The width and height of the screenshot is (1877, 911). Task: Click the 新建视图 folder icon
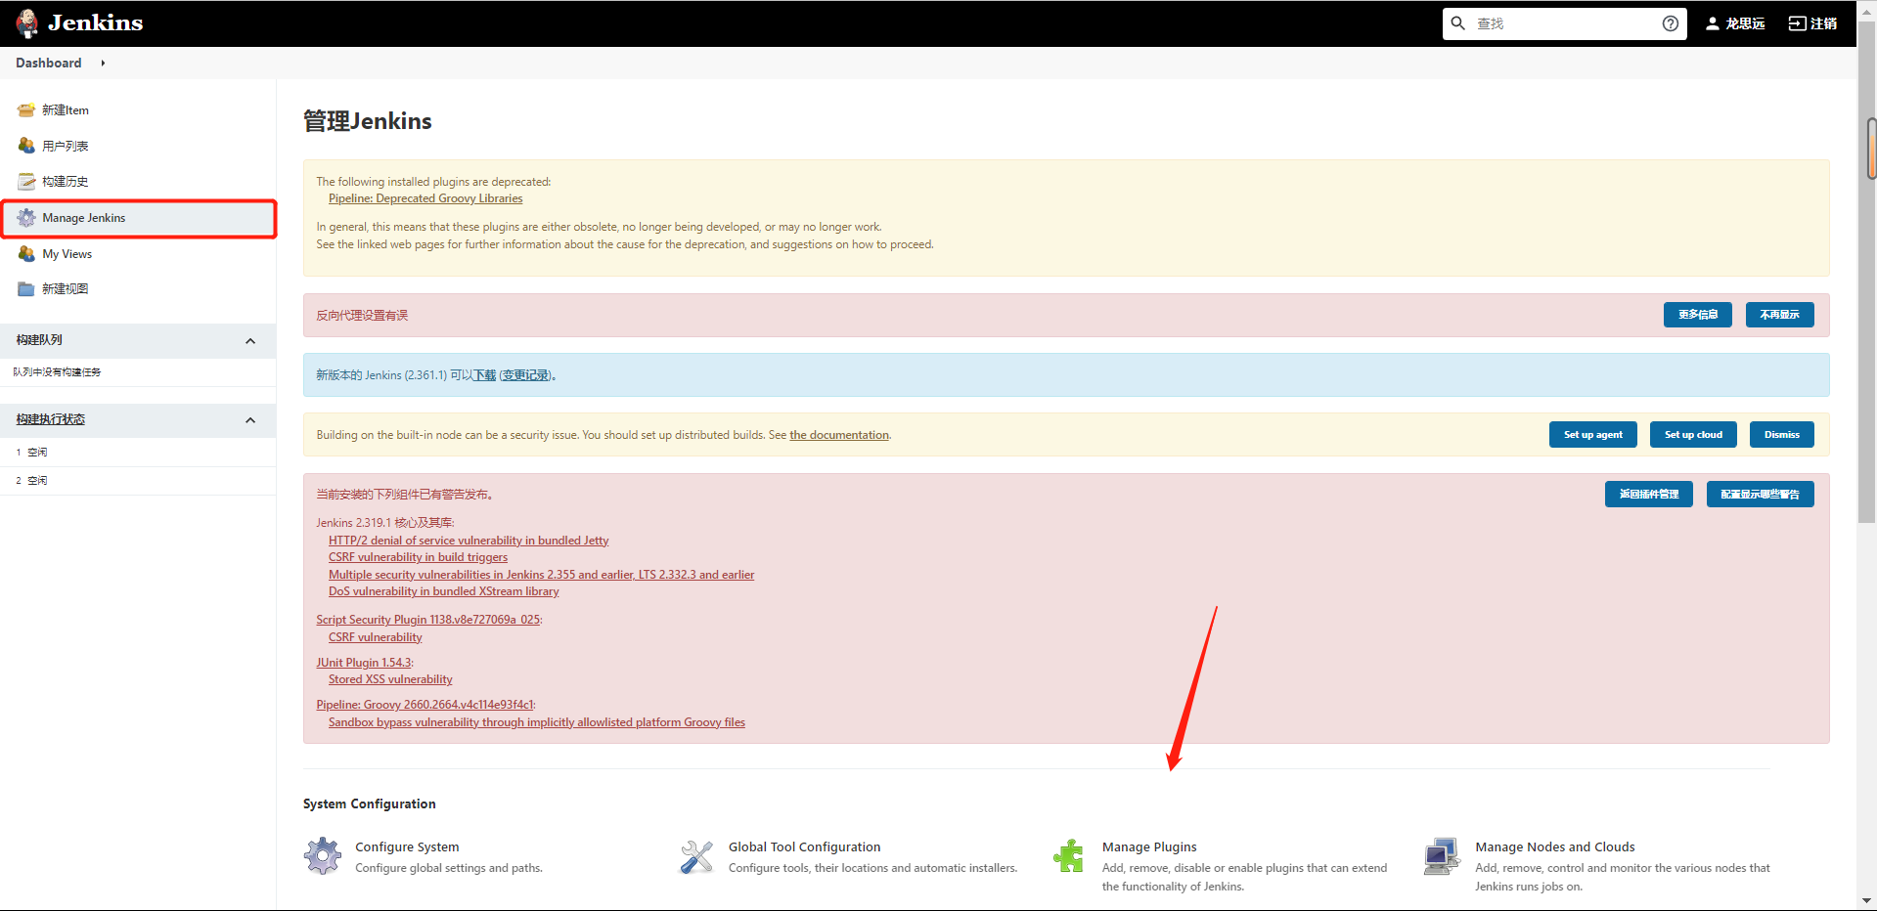coord(26,289)
